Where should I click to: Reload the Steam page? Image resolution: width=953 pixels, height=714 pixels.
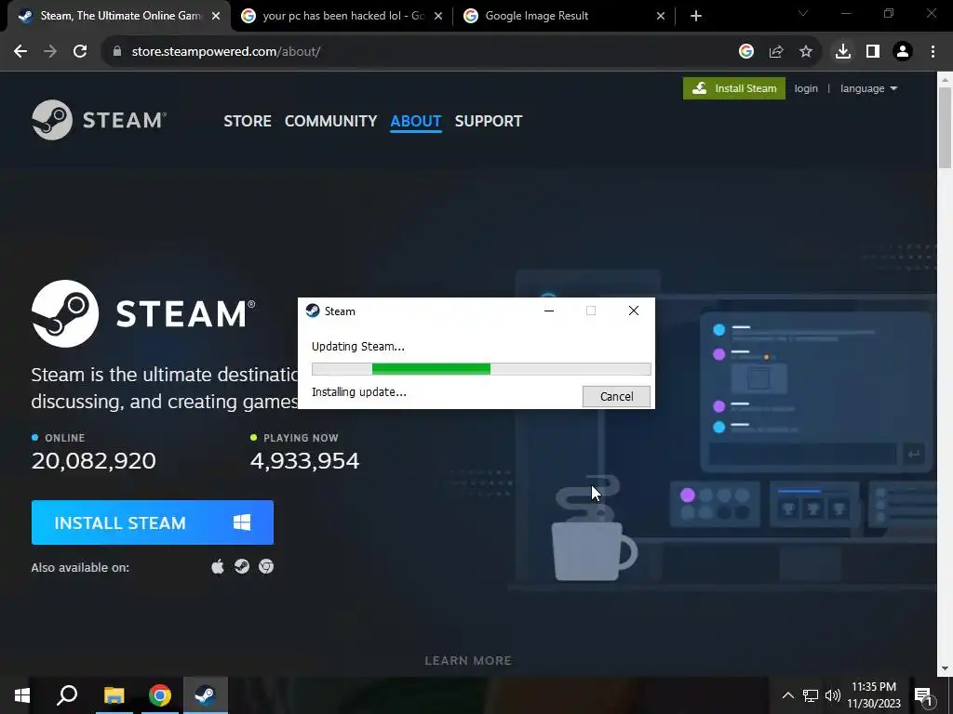click(x=80, y=52)
